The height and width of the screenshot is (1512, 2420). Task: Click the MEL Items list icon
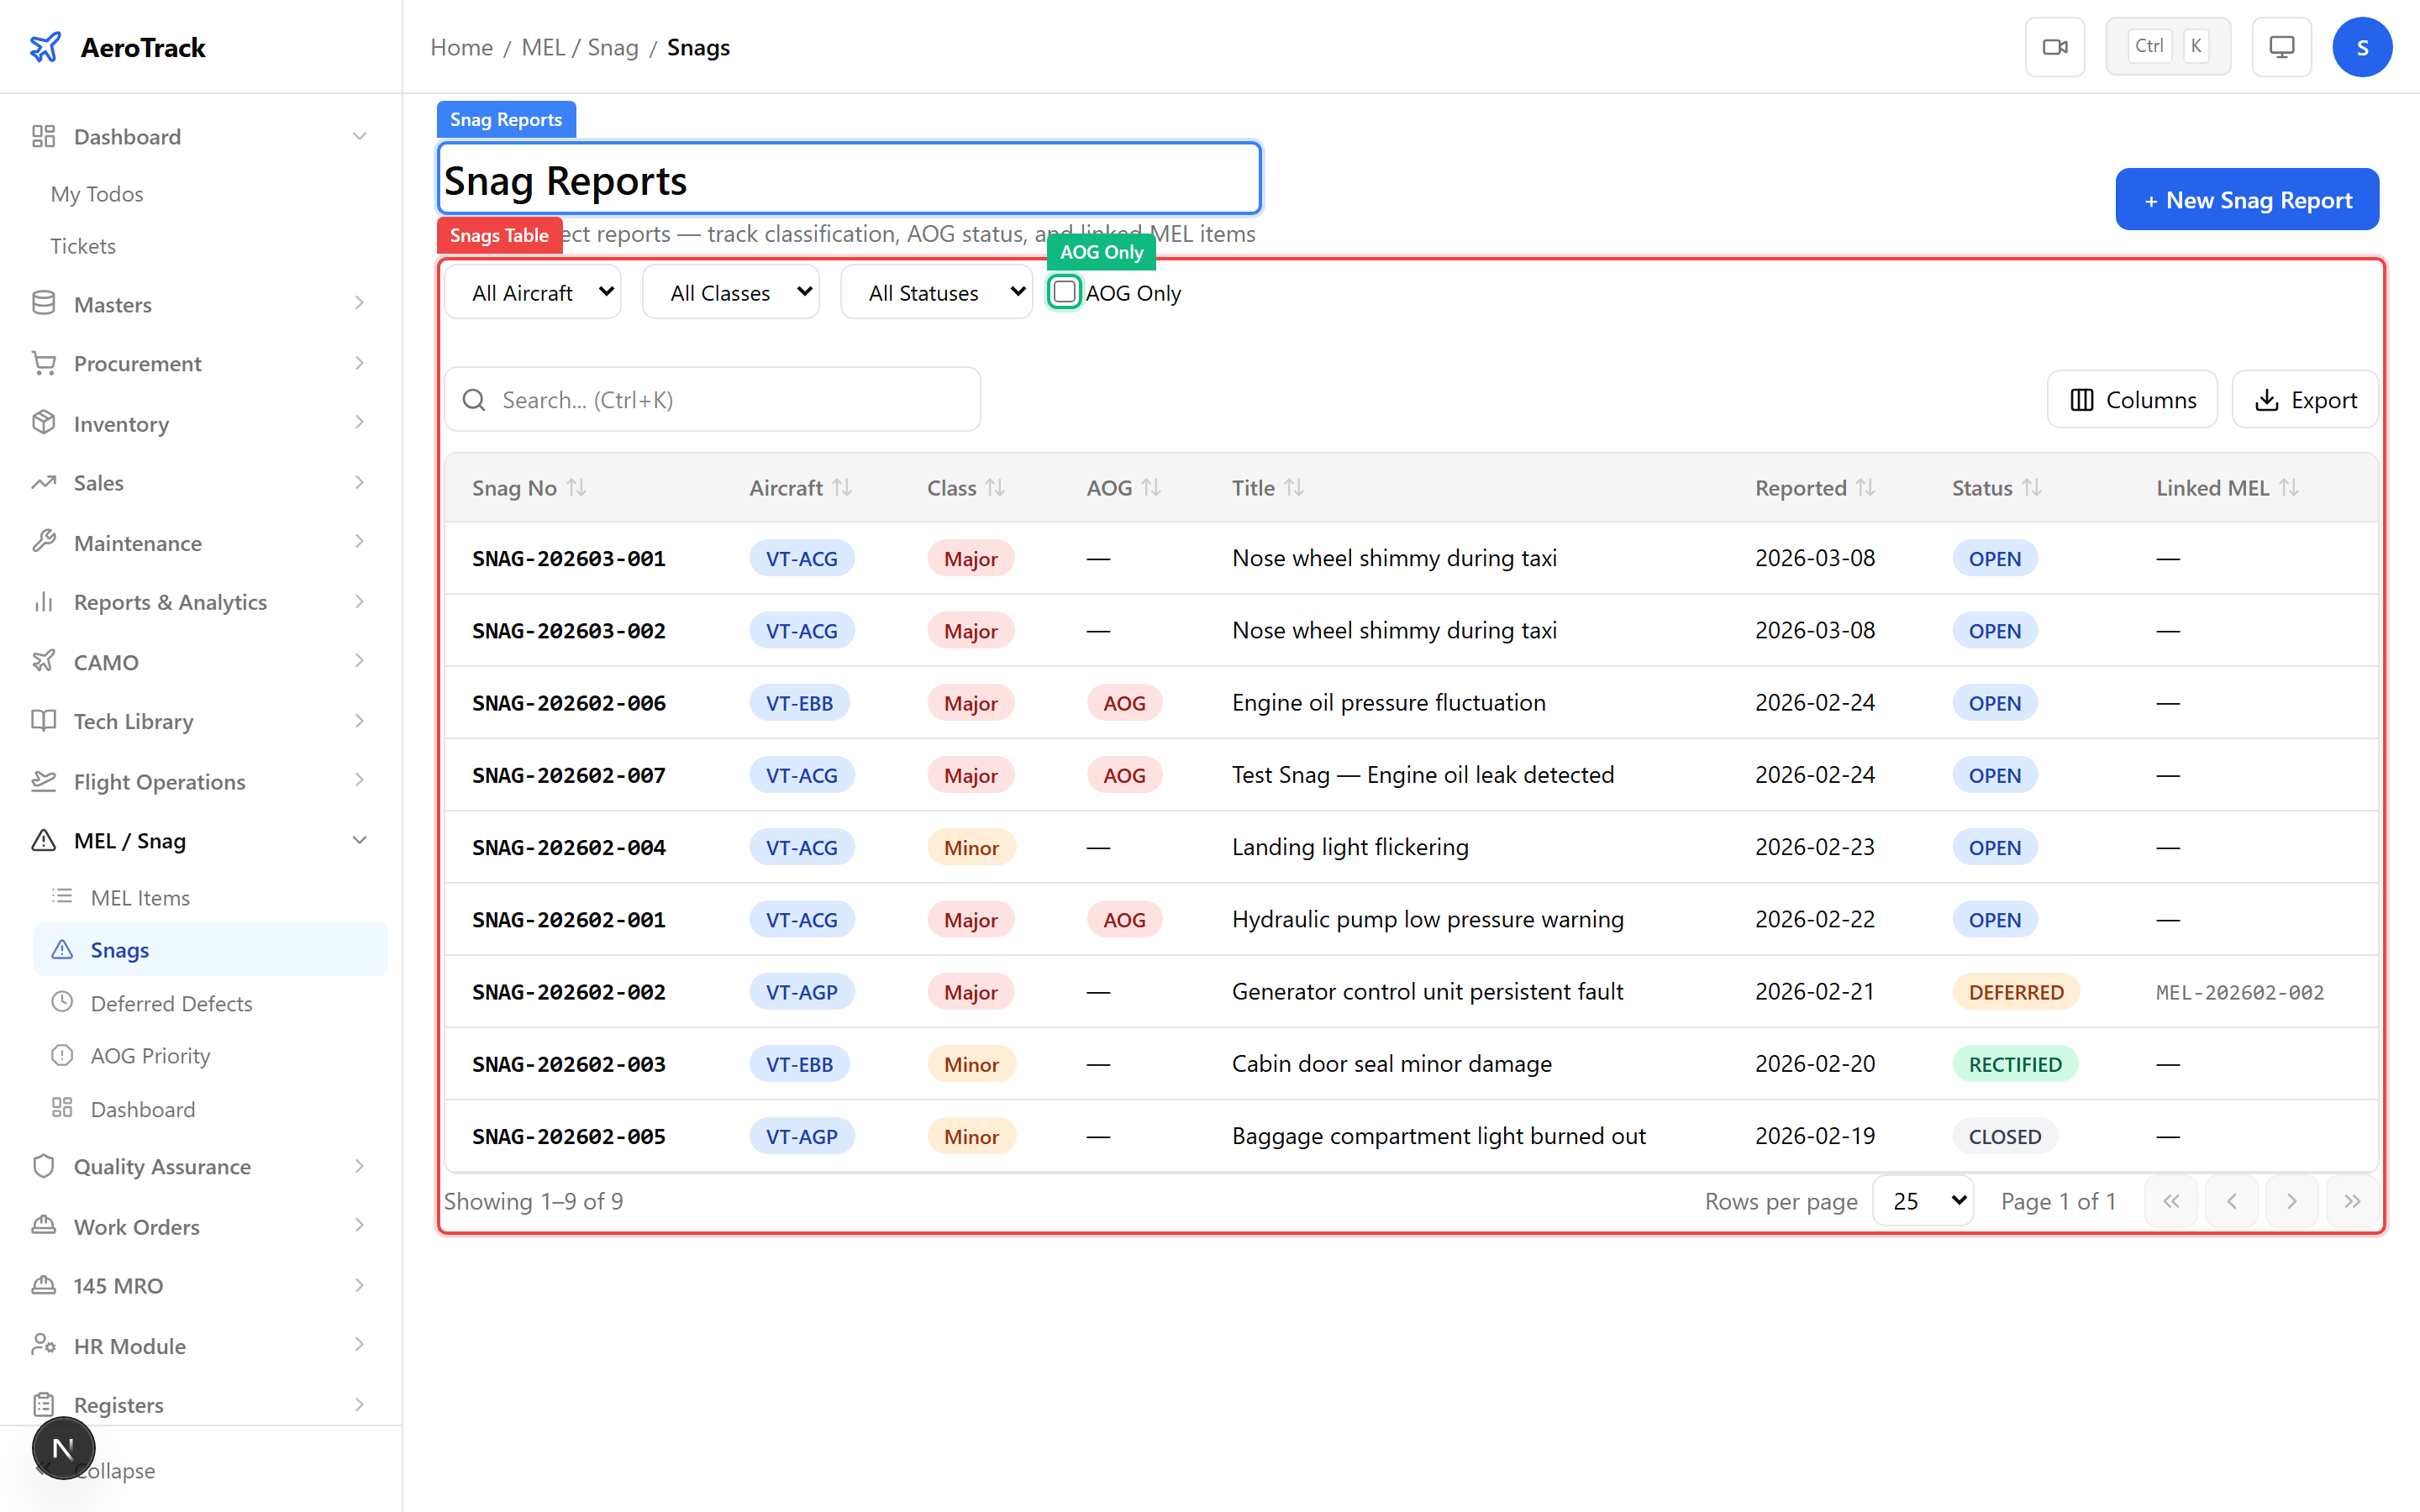(x=63, y=897)
